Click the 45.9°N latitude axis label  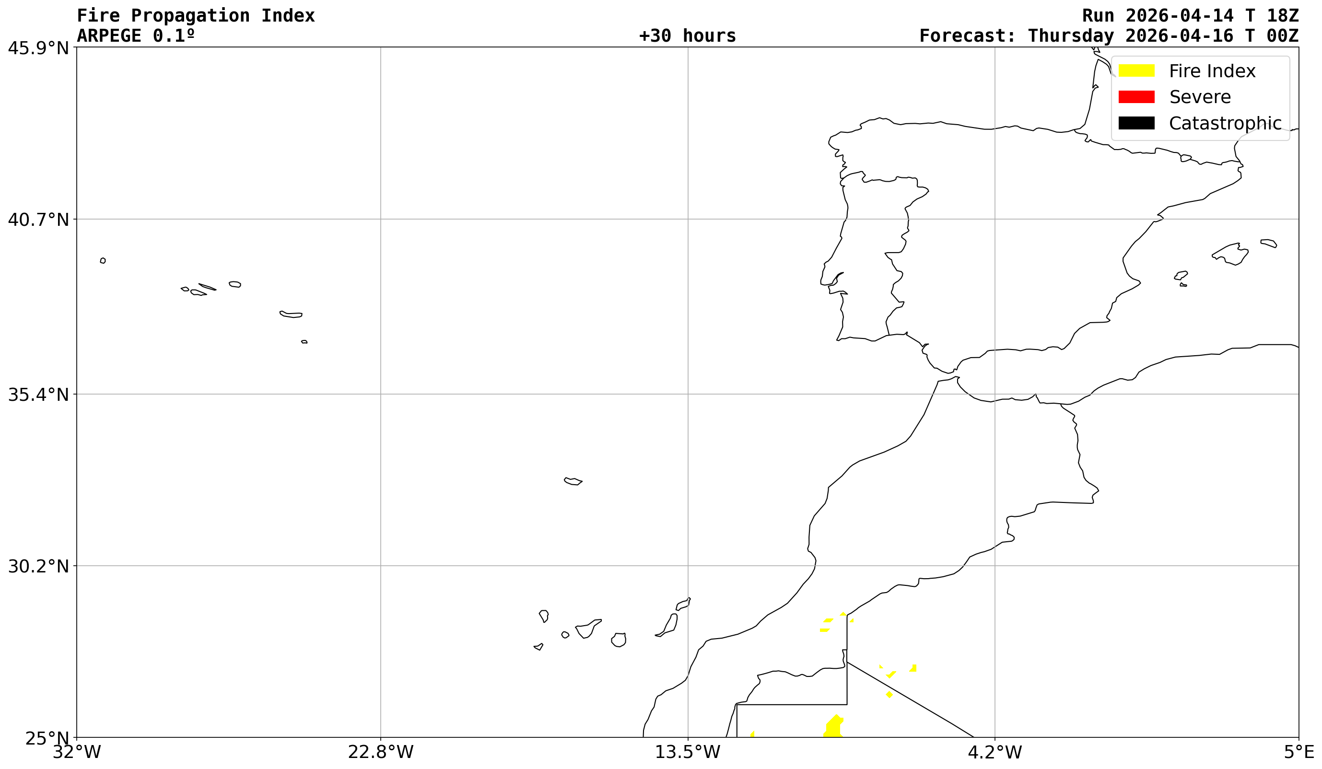coord(38,48)
